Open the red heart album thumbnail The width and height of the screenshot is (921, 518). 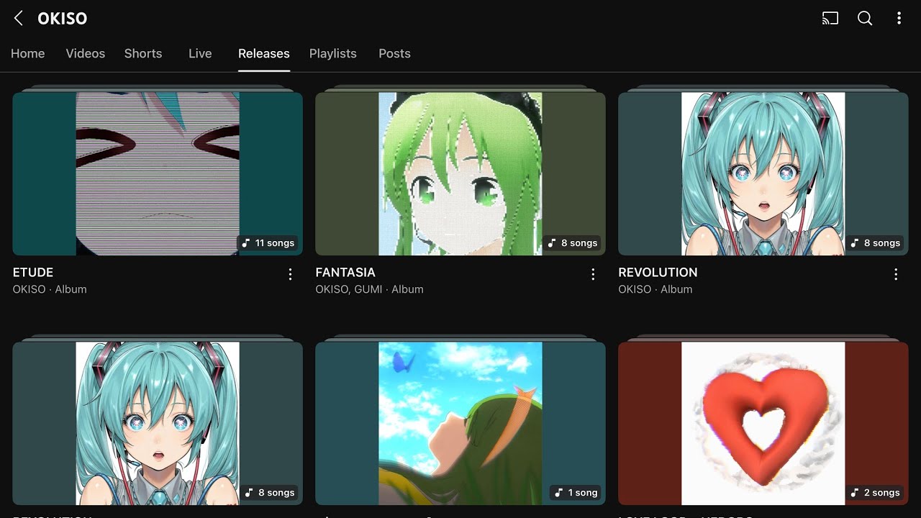763,423
